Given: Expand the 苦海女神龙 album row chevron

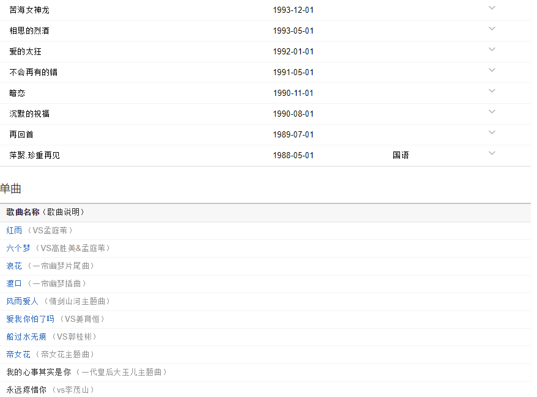Looking at the screenshot, I should pyautogui.click(x=492, y=8).
